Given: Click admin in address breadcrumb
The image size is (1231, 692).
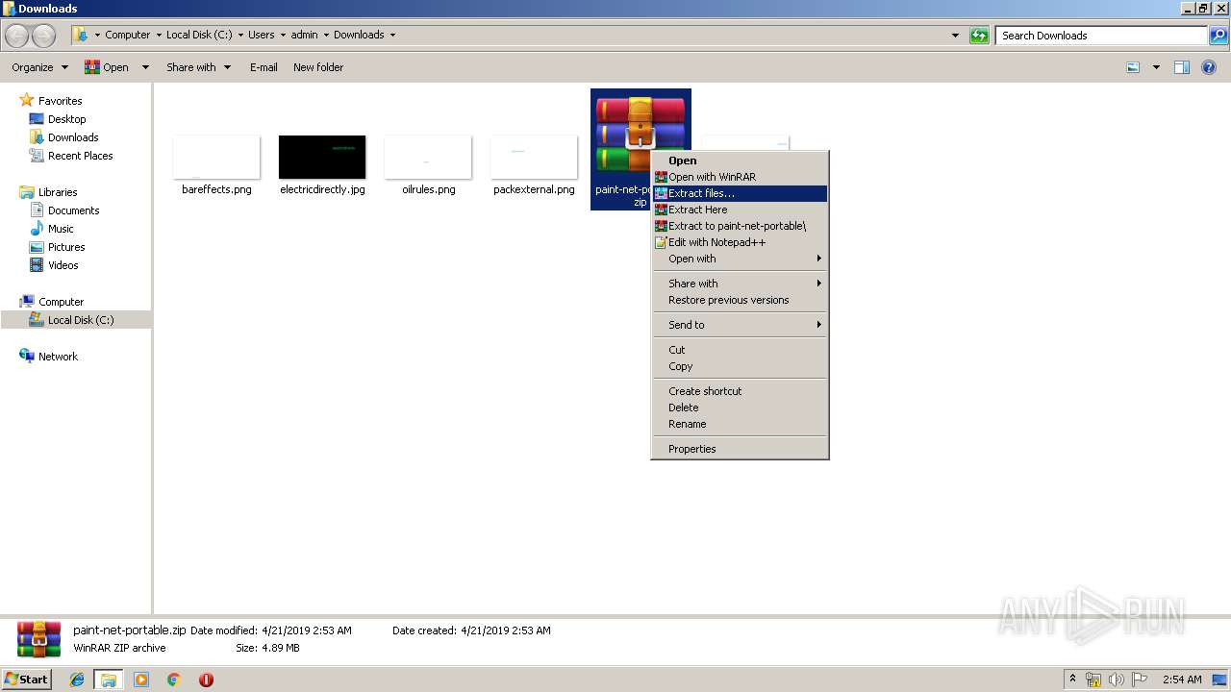Looking at the screenshot, I should click(x=304, y=35).
